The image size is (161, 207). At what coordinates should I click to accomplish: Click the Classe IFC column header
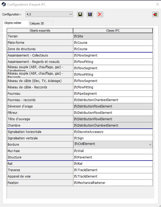coord(113,30)
